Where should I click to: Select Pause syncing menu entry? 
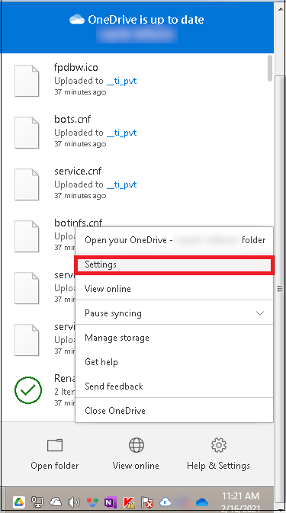click(174, 313)
